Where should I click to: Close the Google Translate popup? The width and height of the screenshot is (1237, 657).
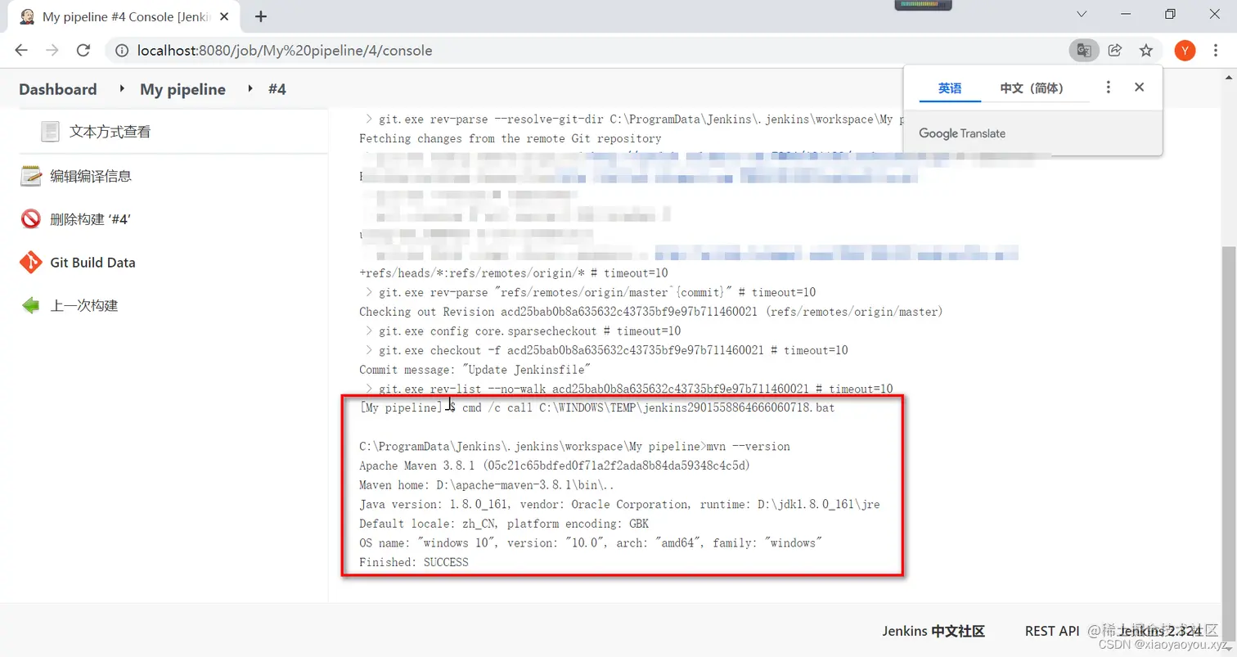pos(1139,88)
